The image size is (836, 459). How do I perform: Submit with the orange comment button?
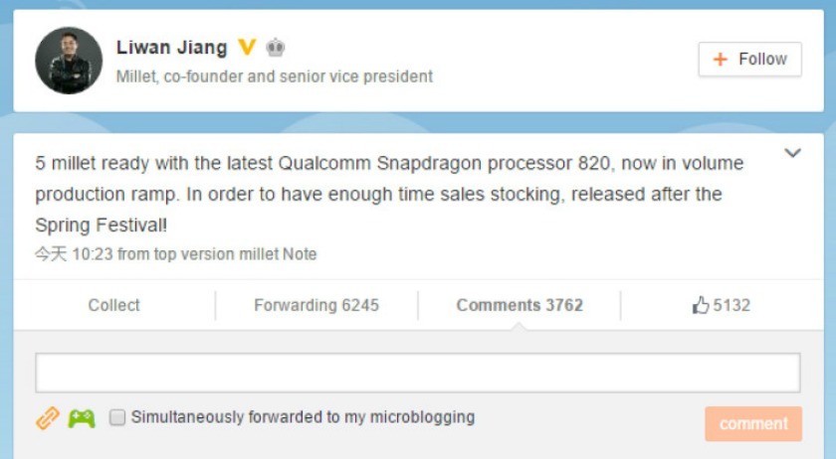point(753,424)
